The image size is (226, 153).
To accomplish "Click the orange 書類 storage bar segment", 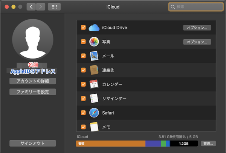I will tap(110, 144).
